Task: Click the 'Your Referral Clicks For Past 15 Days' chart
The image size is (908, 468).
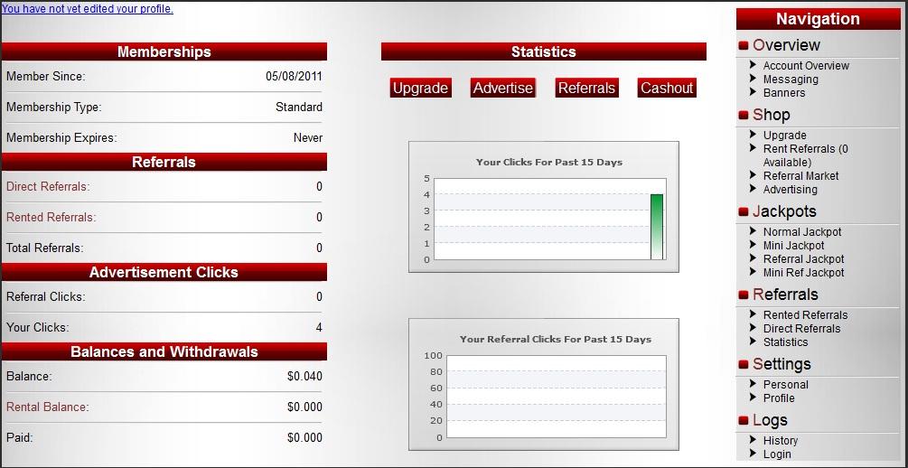Action: 543,384
